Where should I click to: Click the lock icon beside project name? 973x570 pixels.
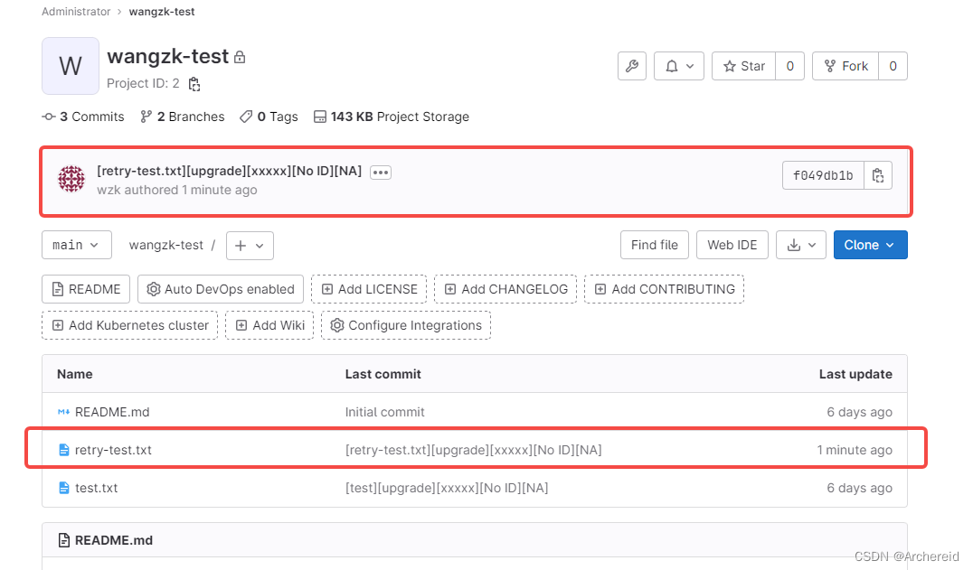[x=238, y=56]
